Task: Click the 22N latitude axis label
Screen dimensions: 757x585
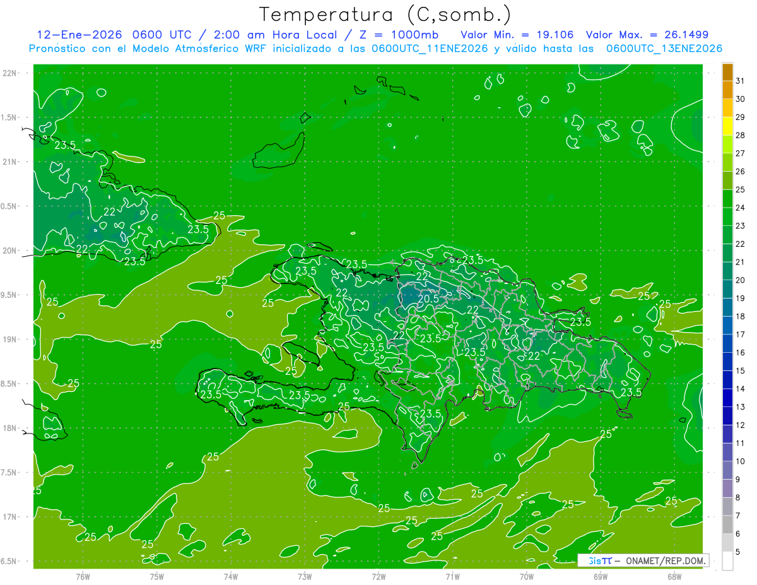Action: click(10, 73)
